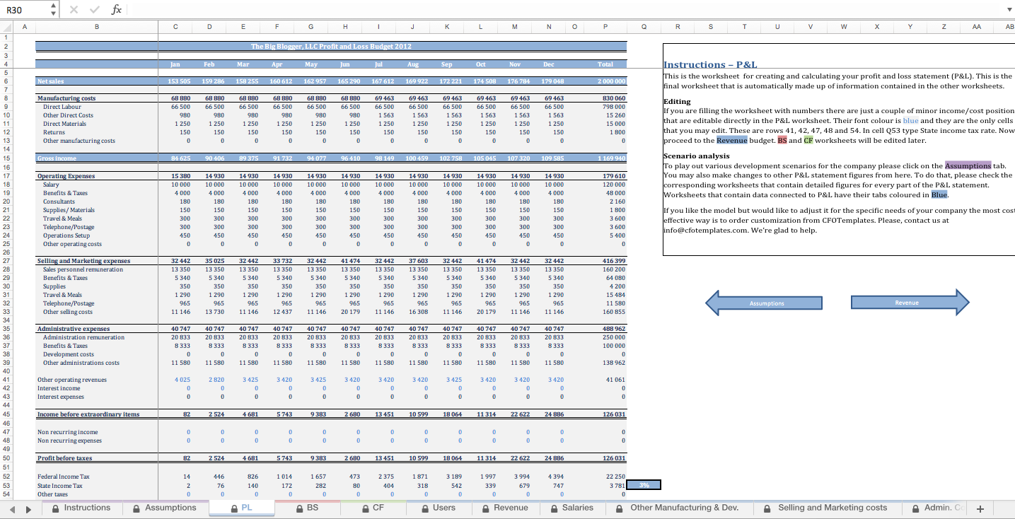
Task: Click the 'Other operating revenues' label
Action: [72, 380]
